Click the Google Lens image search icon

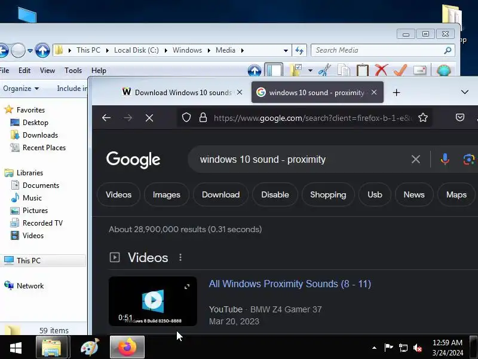[469, 159]
